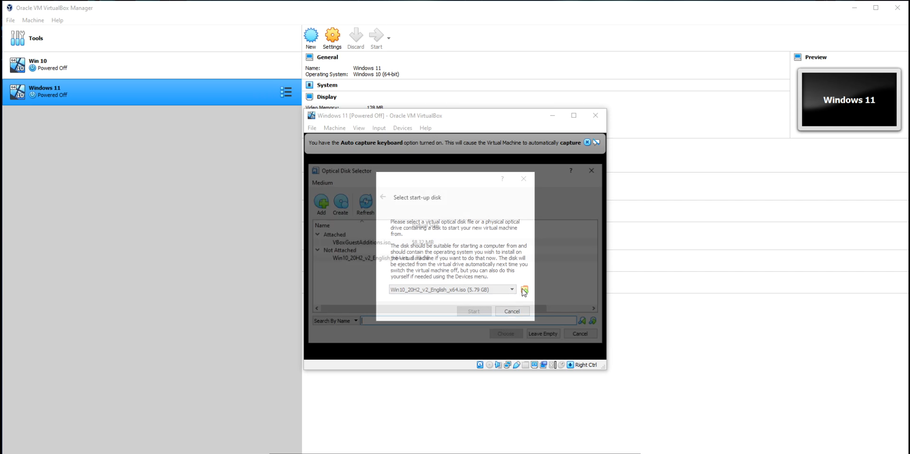Image resolution: width=910 pixels, height=454 pixels.
Task: Click Cancel in the Select start-up disk dialog
Action: pyautogui.click(x=512, y=311)
